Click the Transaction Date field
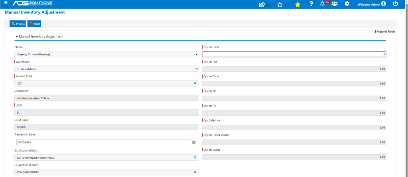Screen dimensions: 408x177 tap(104, 142)
